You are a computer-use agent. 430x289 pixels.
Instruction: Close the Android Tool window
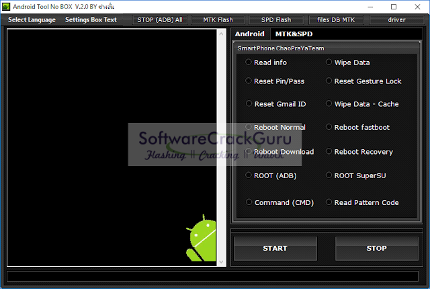417,7
